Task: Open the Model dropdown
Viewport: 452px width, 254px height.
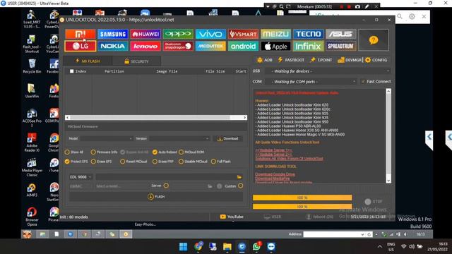Action: pos(107,138)
